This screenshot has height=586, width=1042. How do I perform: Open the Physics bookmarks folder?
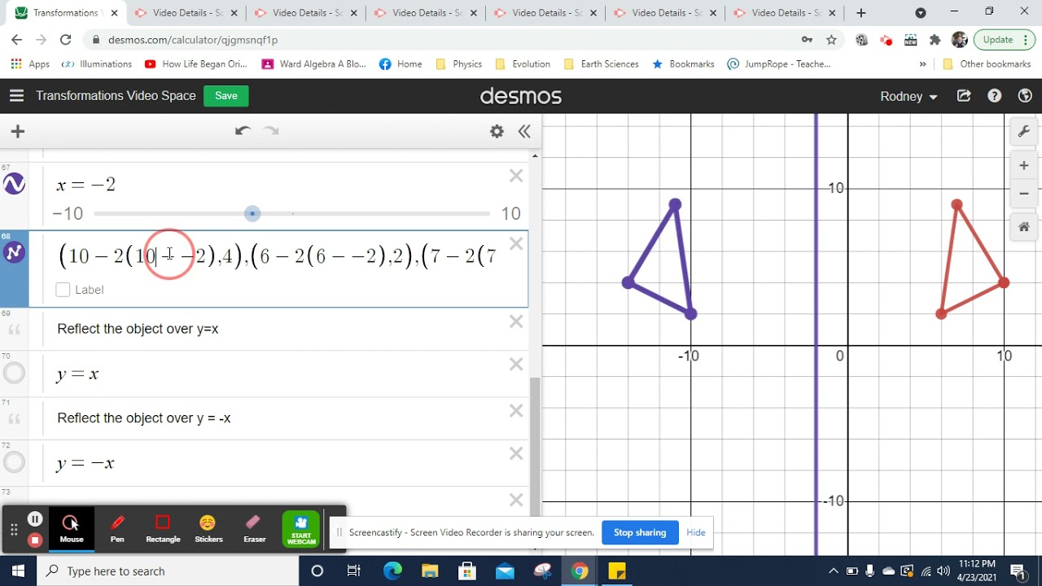point(459,63)
